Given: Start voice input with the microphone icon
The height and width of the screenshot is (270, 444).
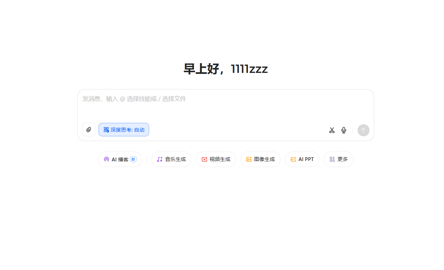Looking at the screenshot, I should tap(343, 130).
